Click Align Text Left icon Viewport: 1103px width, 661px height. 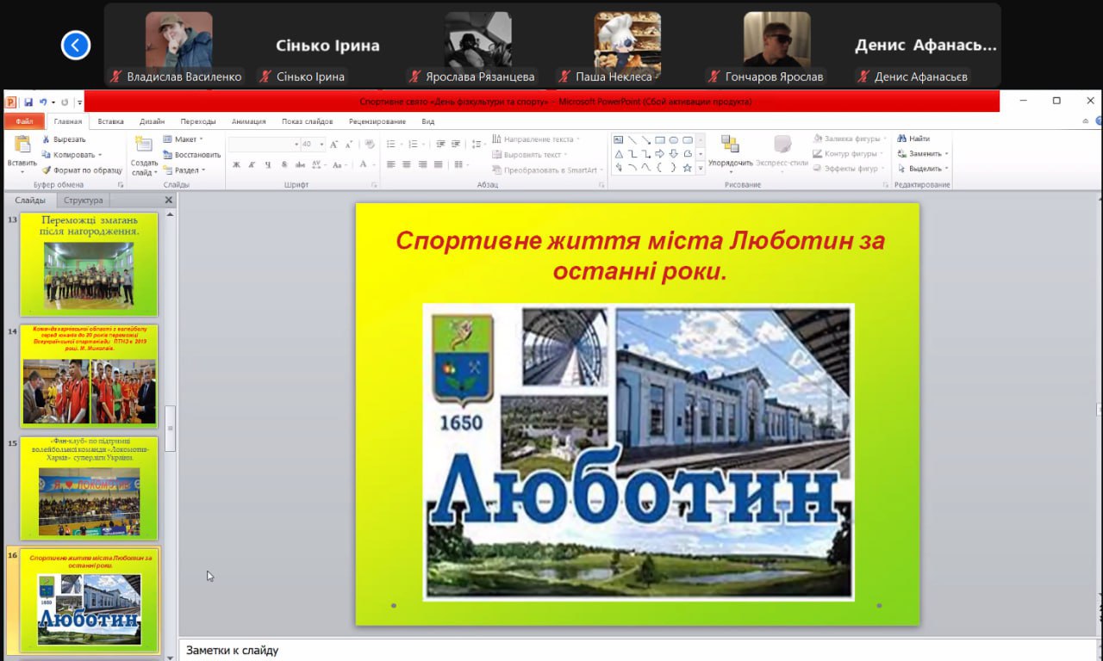click(x=391, y=164)
